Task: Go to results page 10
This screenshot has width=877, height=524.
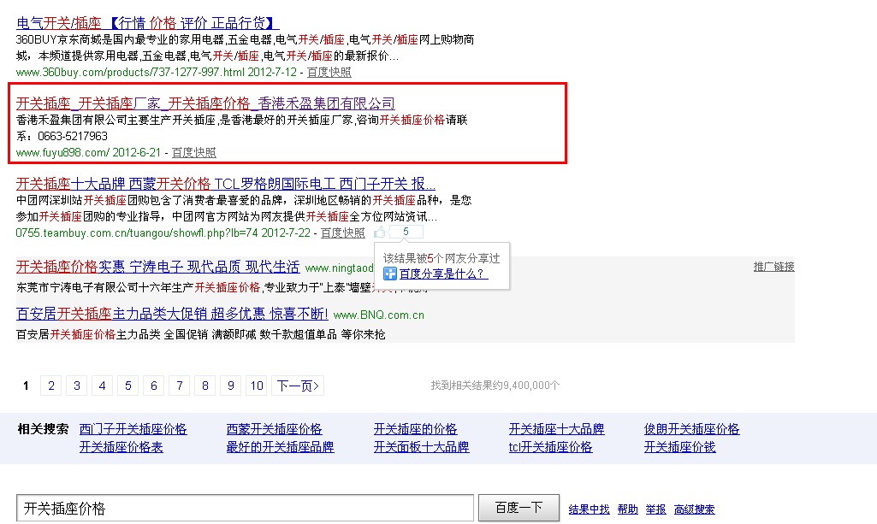Action: coord(257,386)
